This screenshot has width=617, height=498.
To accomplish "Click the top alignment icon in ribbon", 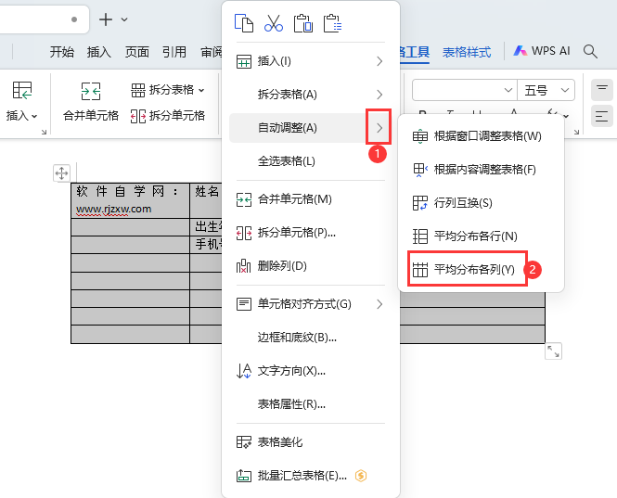I will (x=601, y=89).
